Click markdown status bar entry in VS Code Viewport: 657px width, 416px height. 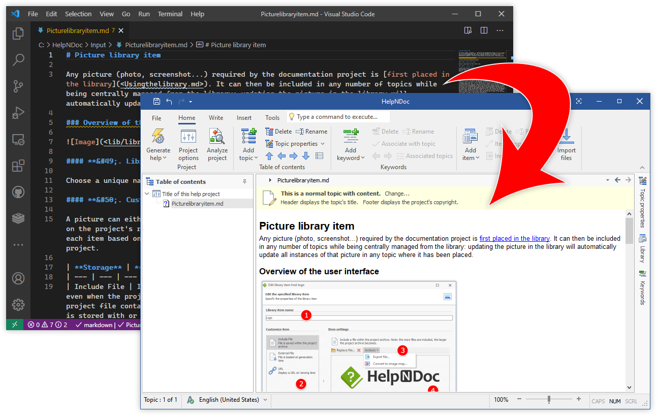coord(94,325)
